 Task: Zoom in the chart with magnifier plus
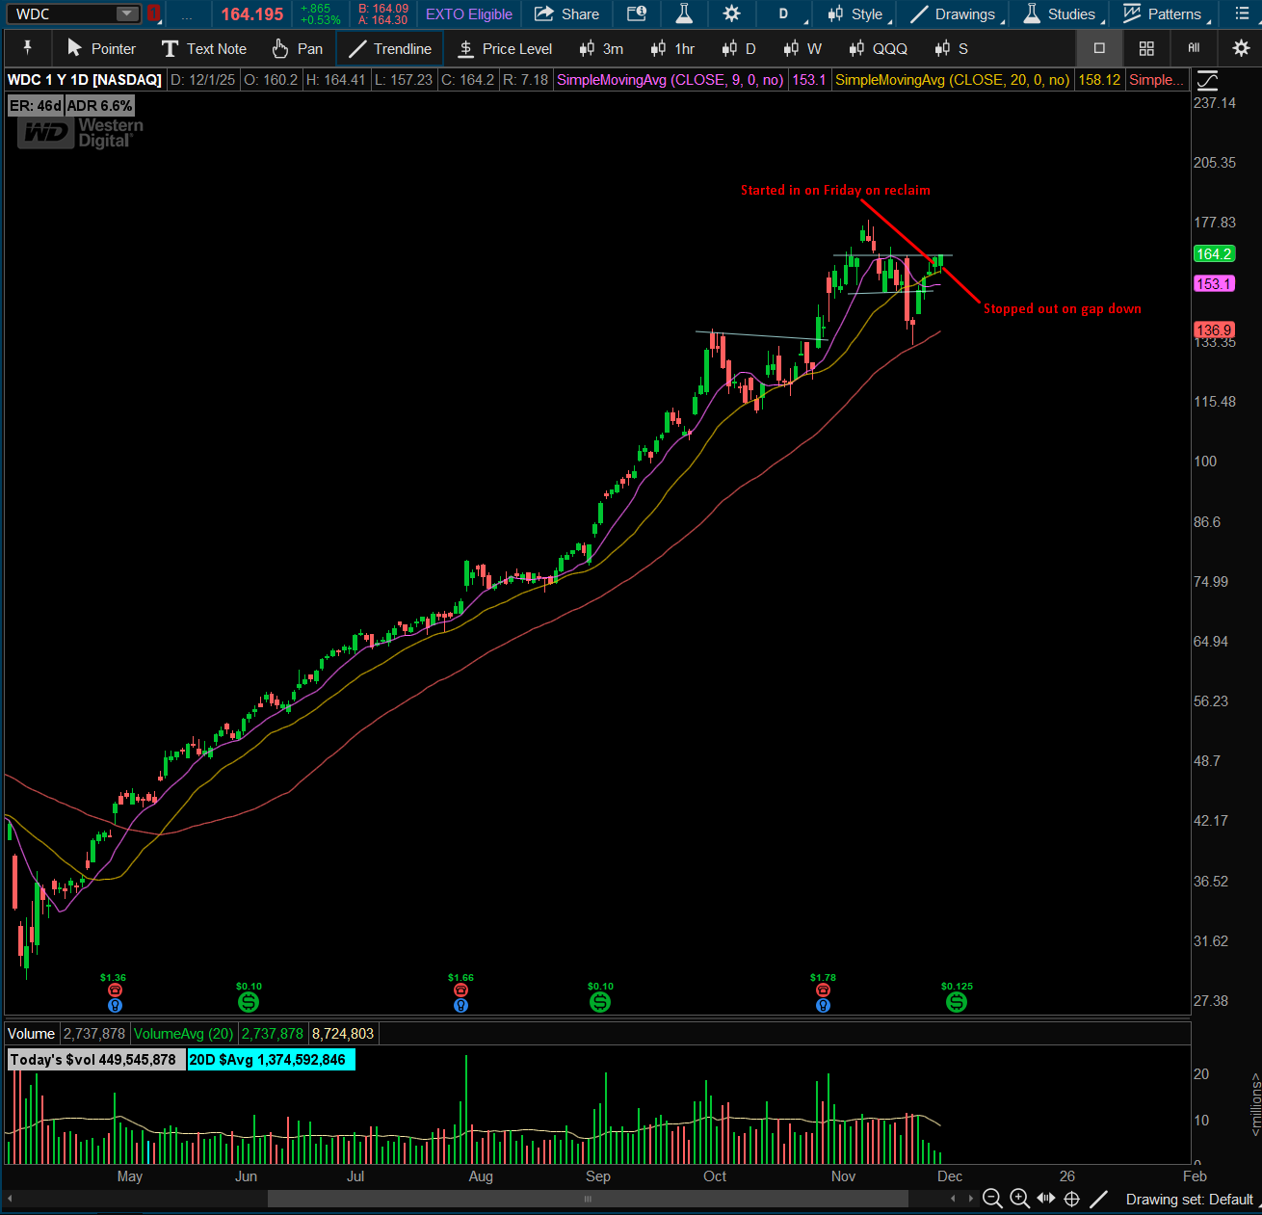[x=1019, y=1200]
